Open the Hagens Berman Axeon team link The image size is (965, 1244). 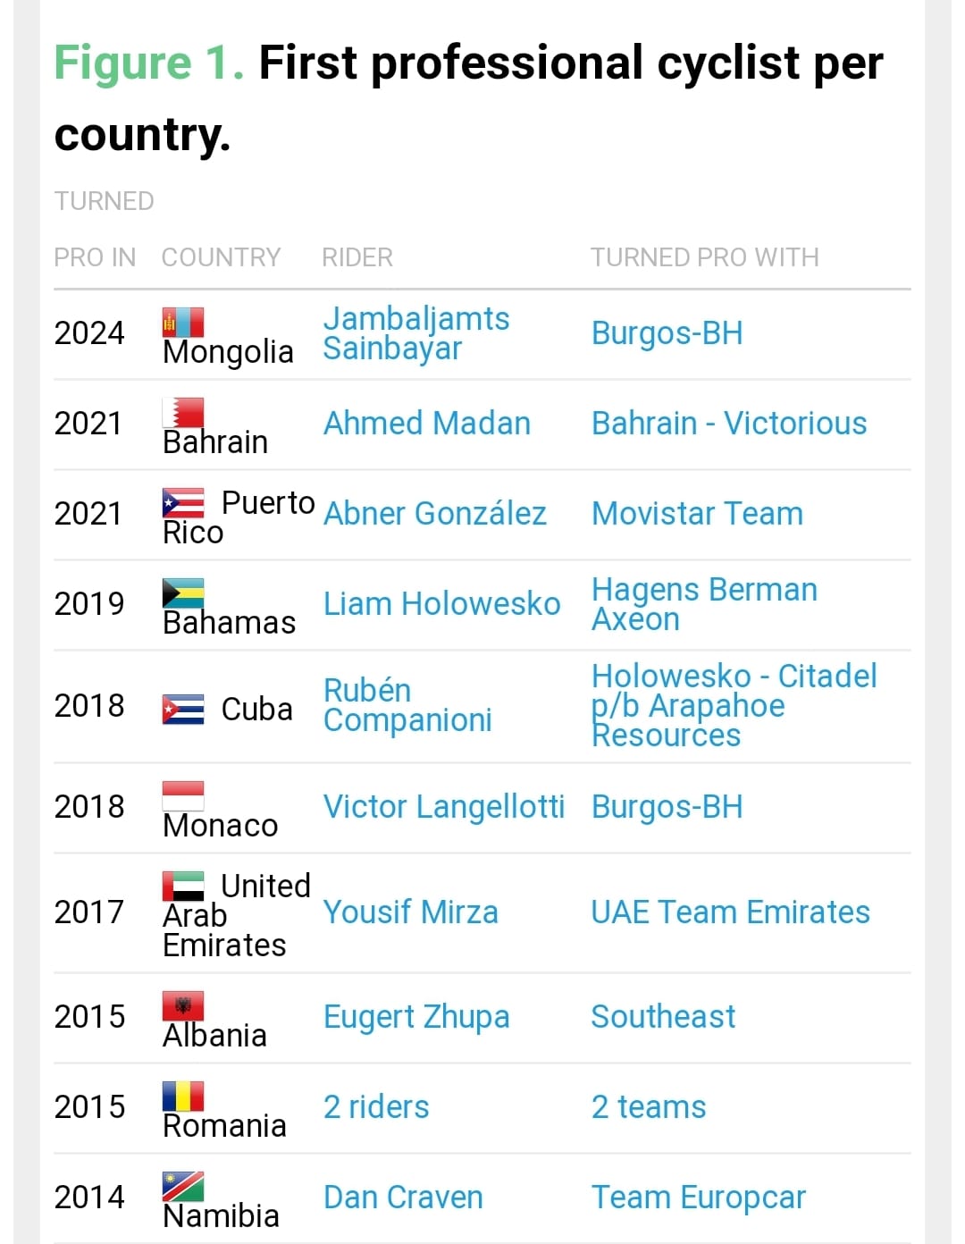click(704, 604)
